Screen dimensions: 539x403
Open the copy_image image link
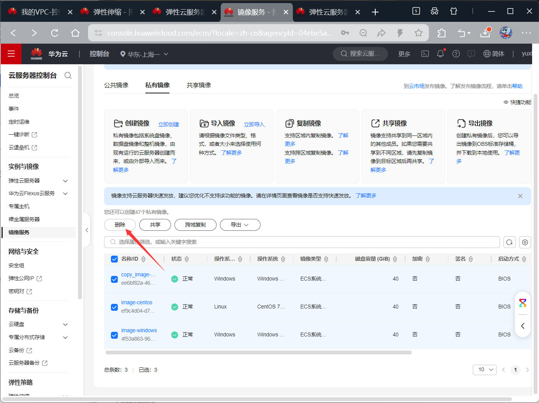[x=138, y=274]
